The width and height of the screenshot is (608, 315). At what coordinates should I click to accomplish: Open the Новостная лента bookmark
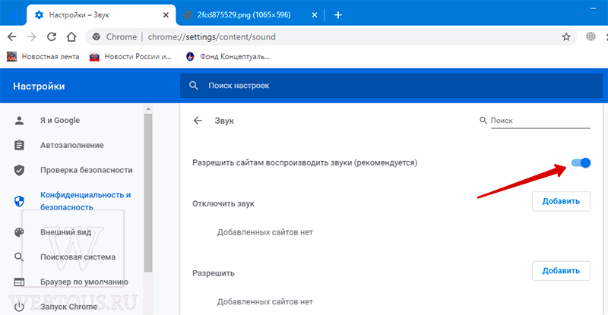(x=43, y=57)
